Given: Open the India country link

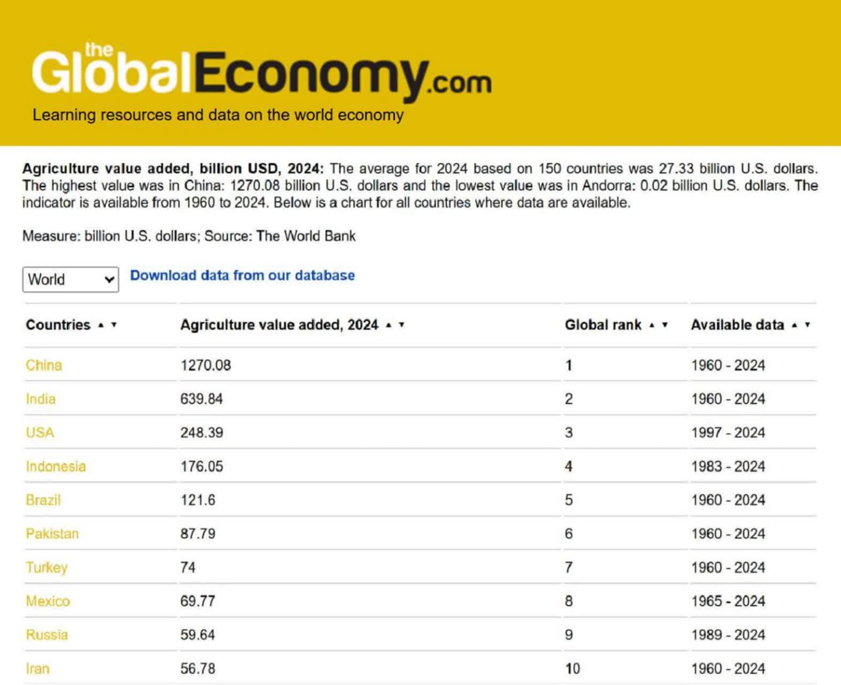Looking at the screenshot, I should [x=41, y=399].
